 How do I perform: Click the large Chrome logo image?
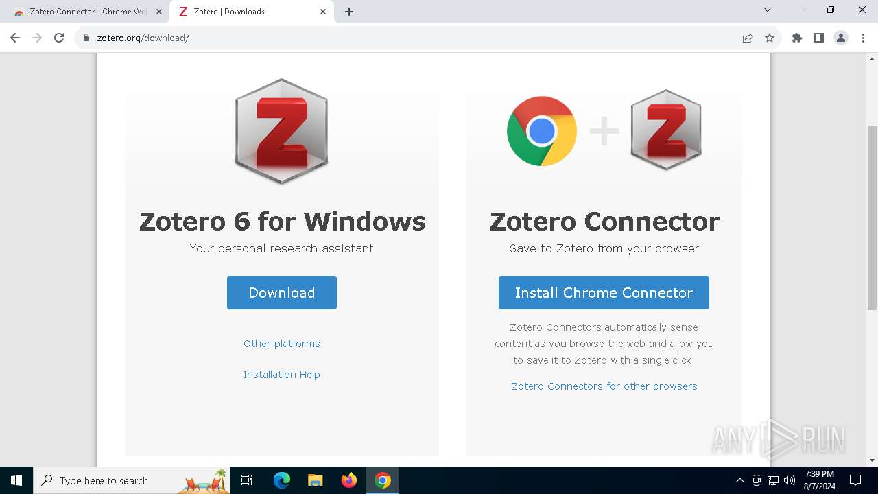click(542, 131)
